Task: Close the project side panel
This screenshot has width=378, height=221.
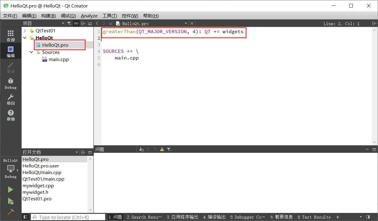Action: coord(90,23)
